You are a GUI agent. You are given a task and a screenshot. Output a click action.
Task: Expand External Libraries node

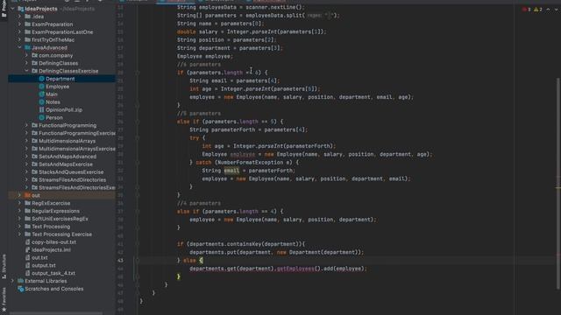12,281
